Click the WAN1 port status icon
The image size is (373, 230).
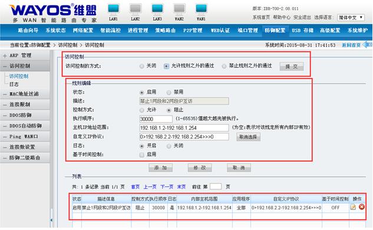(202, 9)
